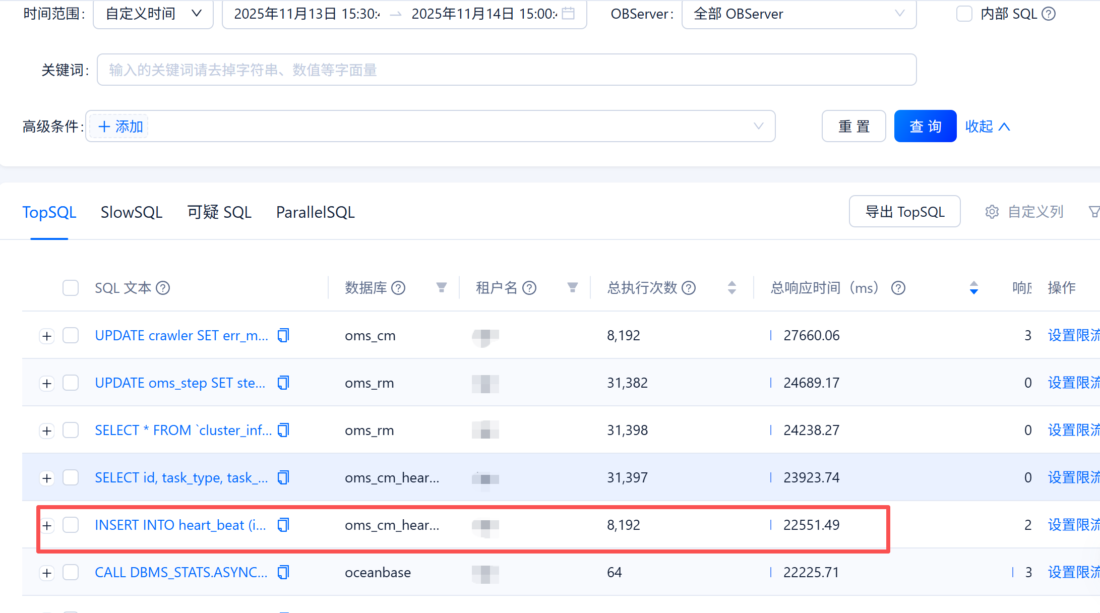Click the 查询 query button
Screen dimensions: 1100x613
[925, 126]
